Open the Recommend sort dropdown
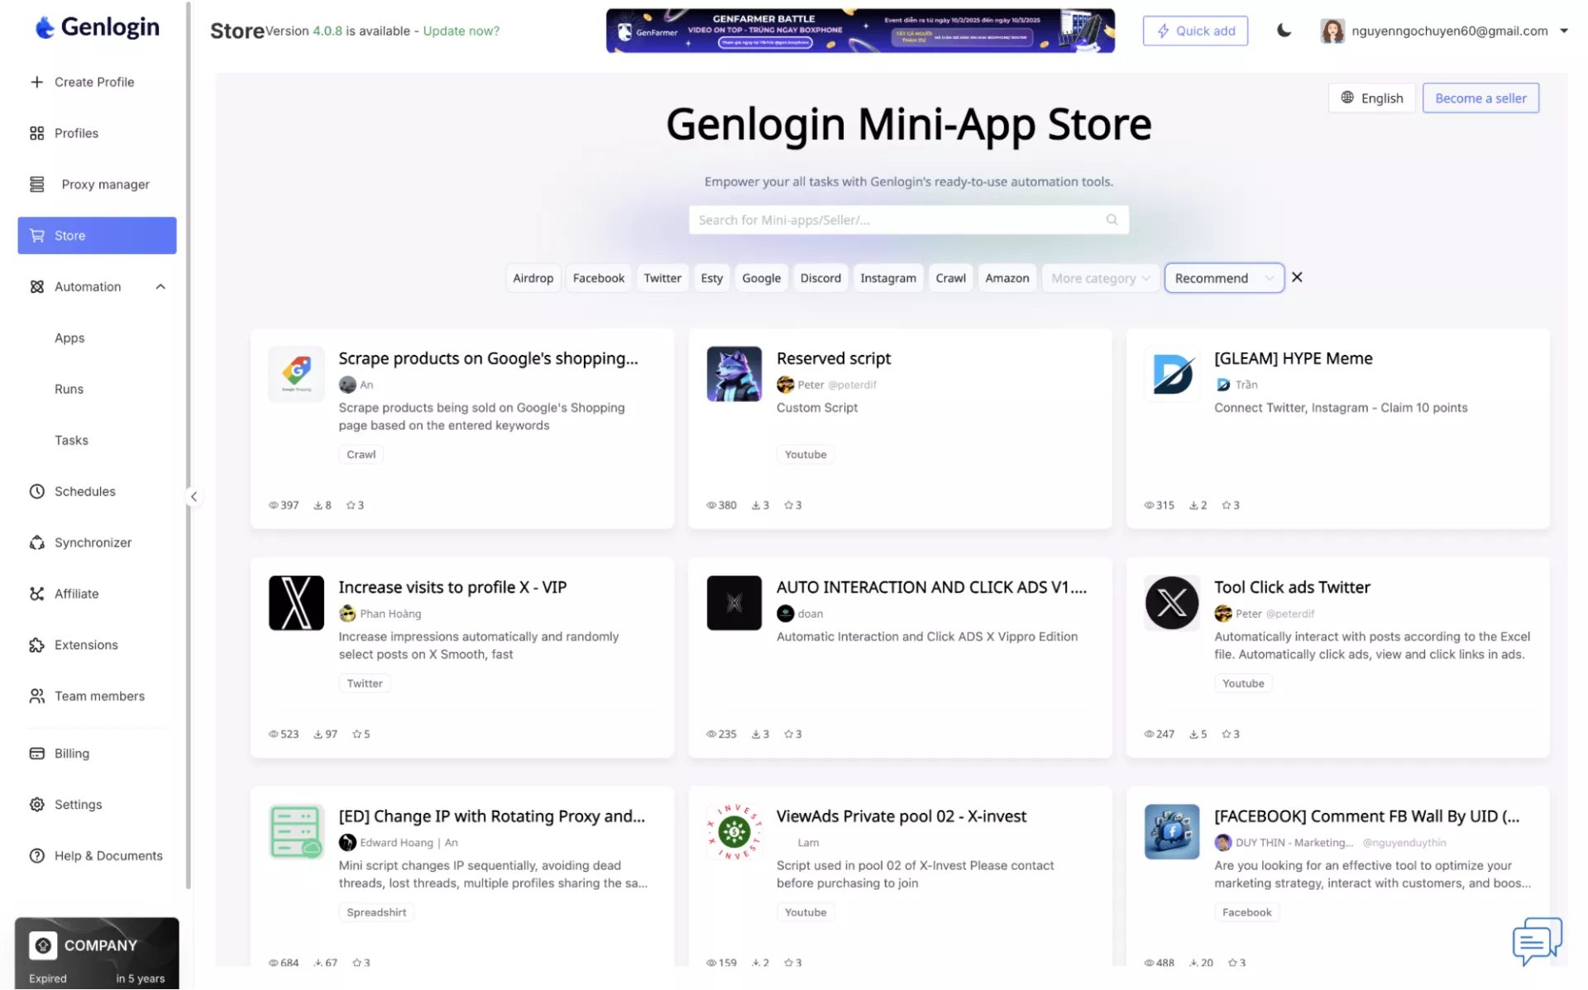The width and height of the screenshot is (1588, 990). [1223, 279]
